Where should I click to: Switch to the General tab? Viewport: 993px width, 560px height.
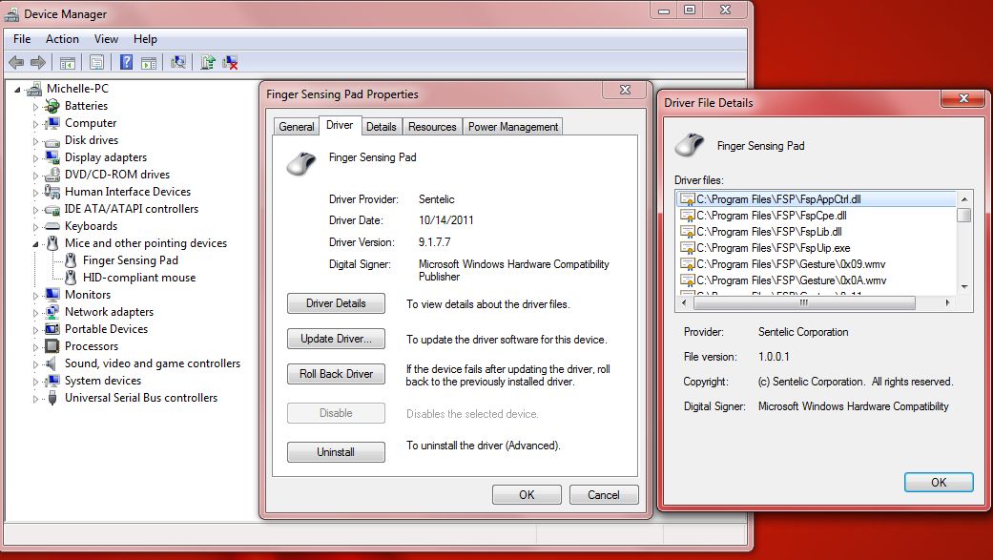point(297,127)
